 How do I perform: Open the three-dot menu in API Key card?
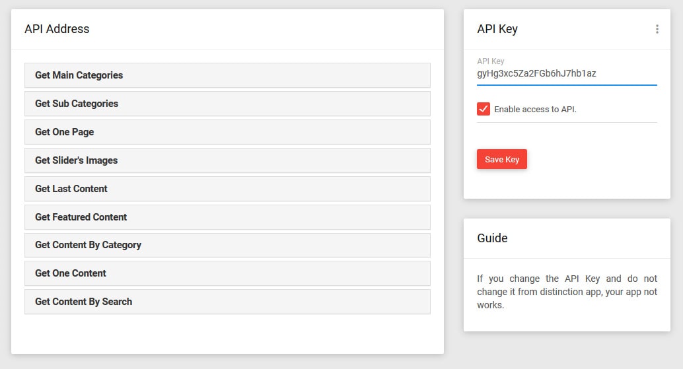(657, 29)
